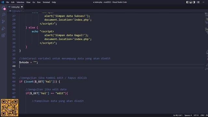This screenshot has height=117, width=208.
Task: Change file encoding via UTF-8
Action: [196, 115]
